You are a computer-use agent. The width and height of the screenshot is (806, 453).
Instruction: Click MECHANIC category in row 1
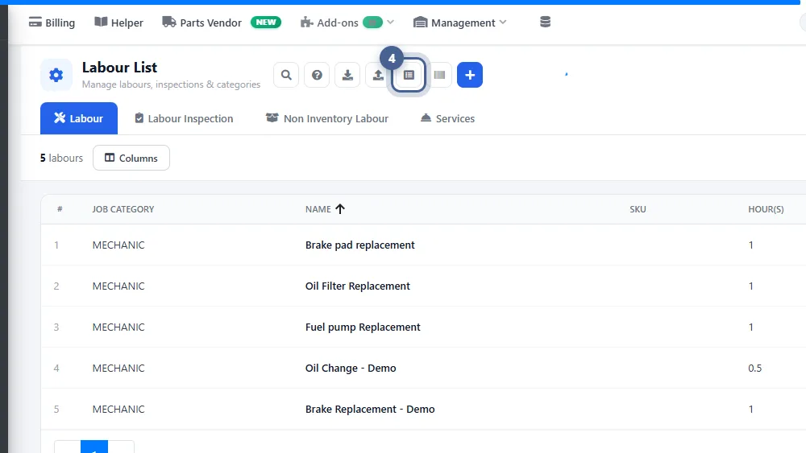(118, 245)
